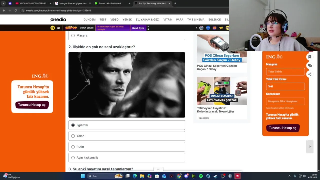Click Turuncu Hesap aç in left ad
This screenshot has height=180, width=320.
click(32, 105)
